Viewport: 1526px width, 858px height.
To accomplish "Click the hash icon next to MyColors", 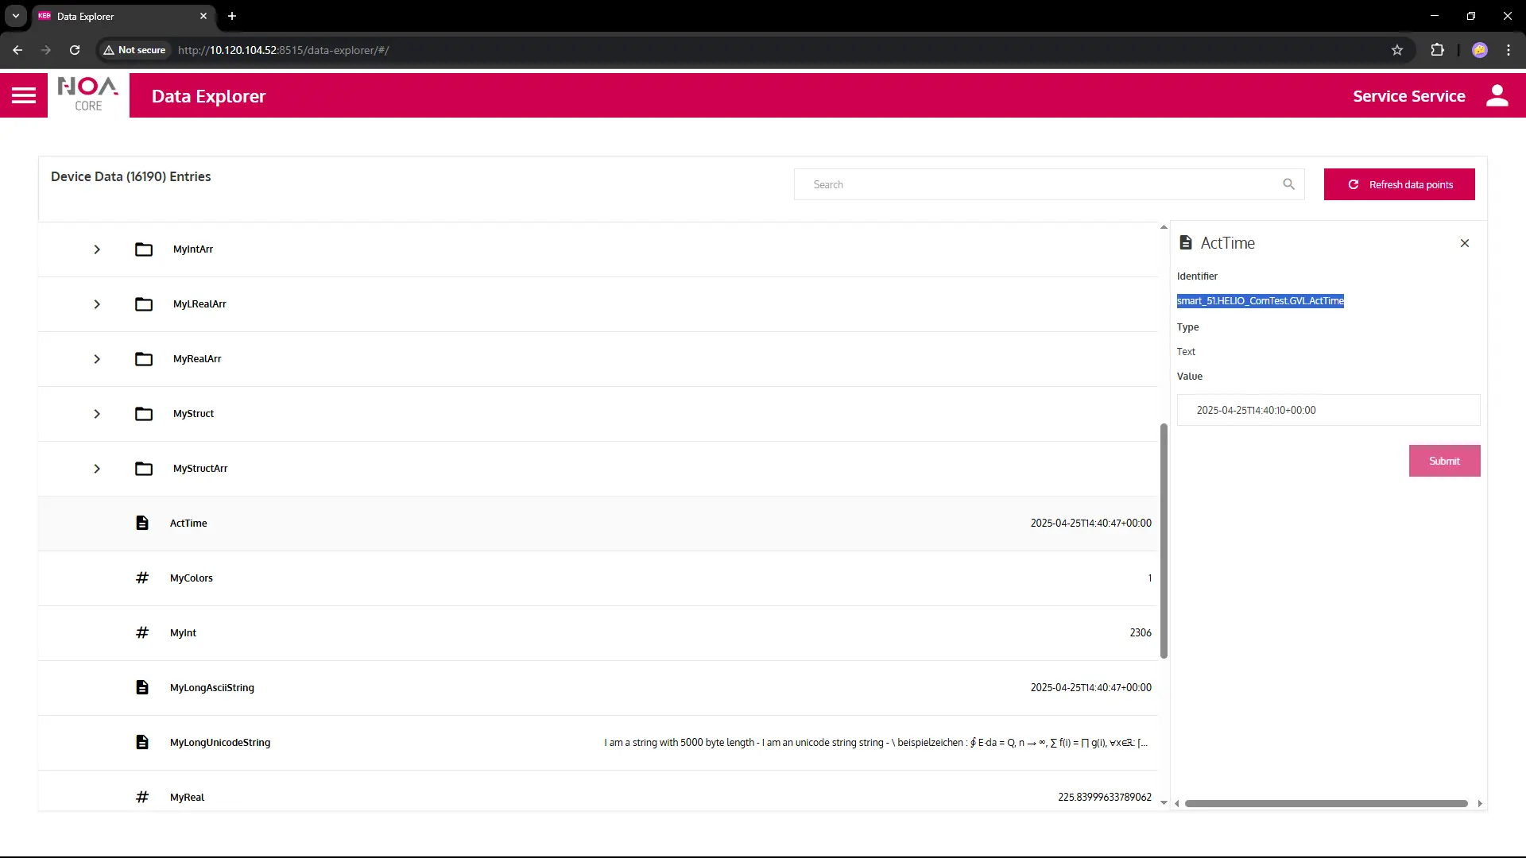I will (x=141, y=578).
